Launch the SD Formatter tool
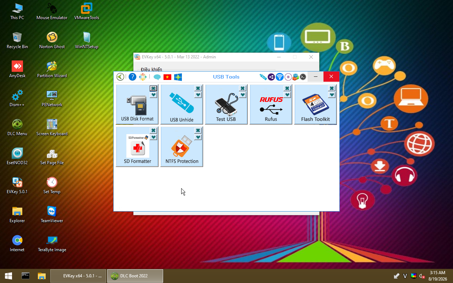This screenshot has height=283, width=453. (137, 146)
